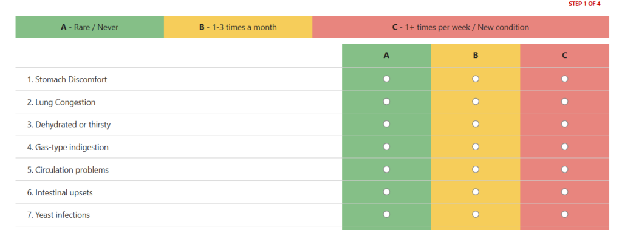
Task: Select A for Circulation problems
Action: pyautogui.click(x=386, y=169)
